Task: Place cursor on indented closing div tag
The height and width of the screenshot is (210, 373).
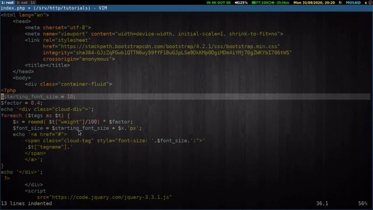Action: (x=34, y=184)
